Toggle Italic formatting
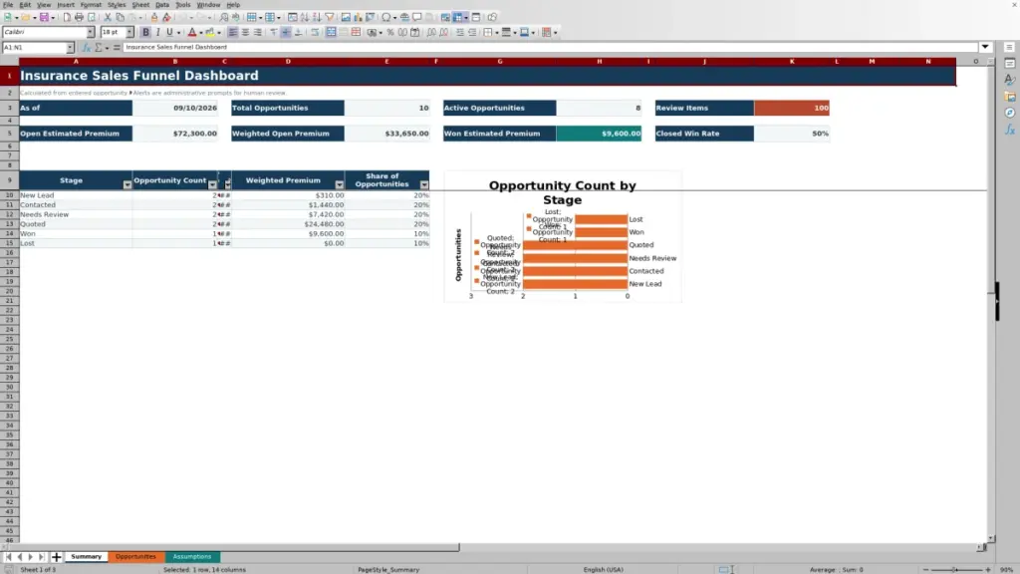Viewport: 1020px width, 574px height. pyautogui.click(x=158, y=32)
